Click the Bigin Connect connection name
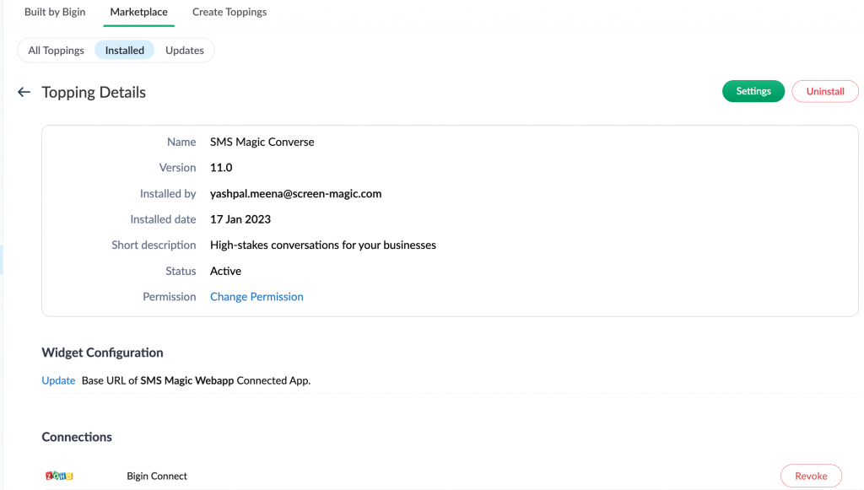Viewport: 864px width, 490px height. (x=157, y=476)
